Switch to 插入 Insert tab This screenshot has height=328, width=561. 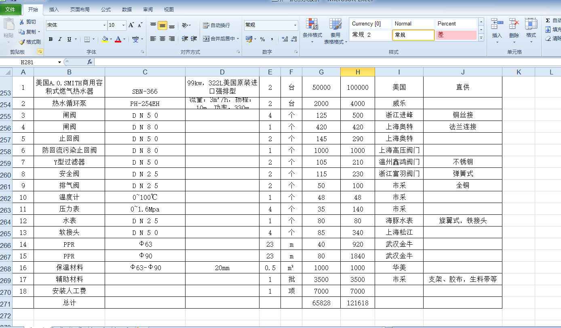tap(54, 9)
